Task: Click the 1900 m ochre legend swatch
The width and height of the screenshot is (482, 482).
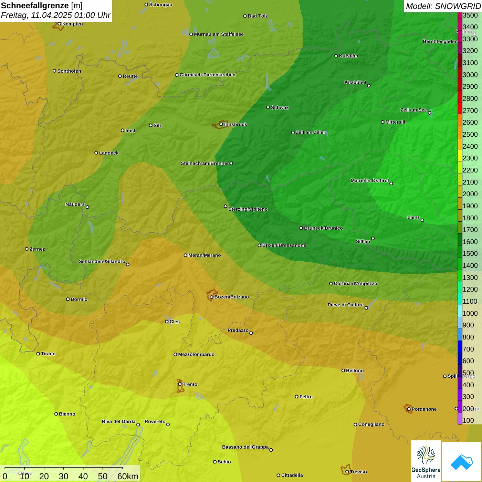Action: pos(460,203)
